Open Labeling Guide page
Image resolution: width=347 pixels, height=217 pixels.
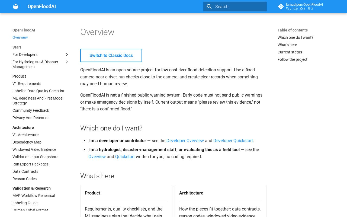point(25,203)
